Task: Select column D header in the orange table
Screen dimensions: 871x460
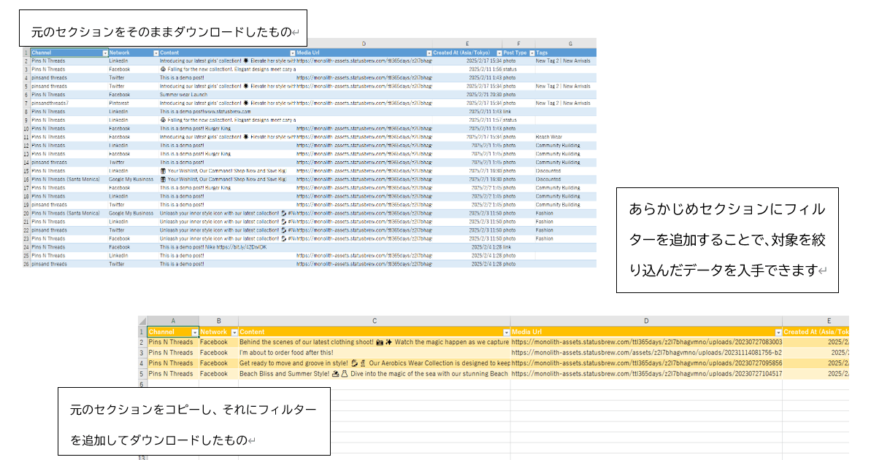Action: coord(647,321)
